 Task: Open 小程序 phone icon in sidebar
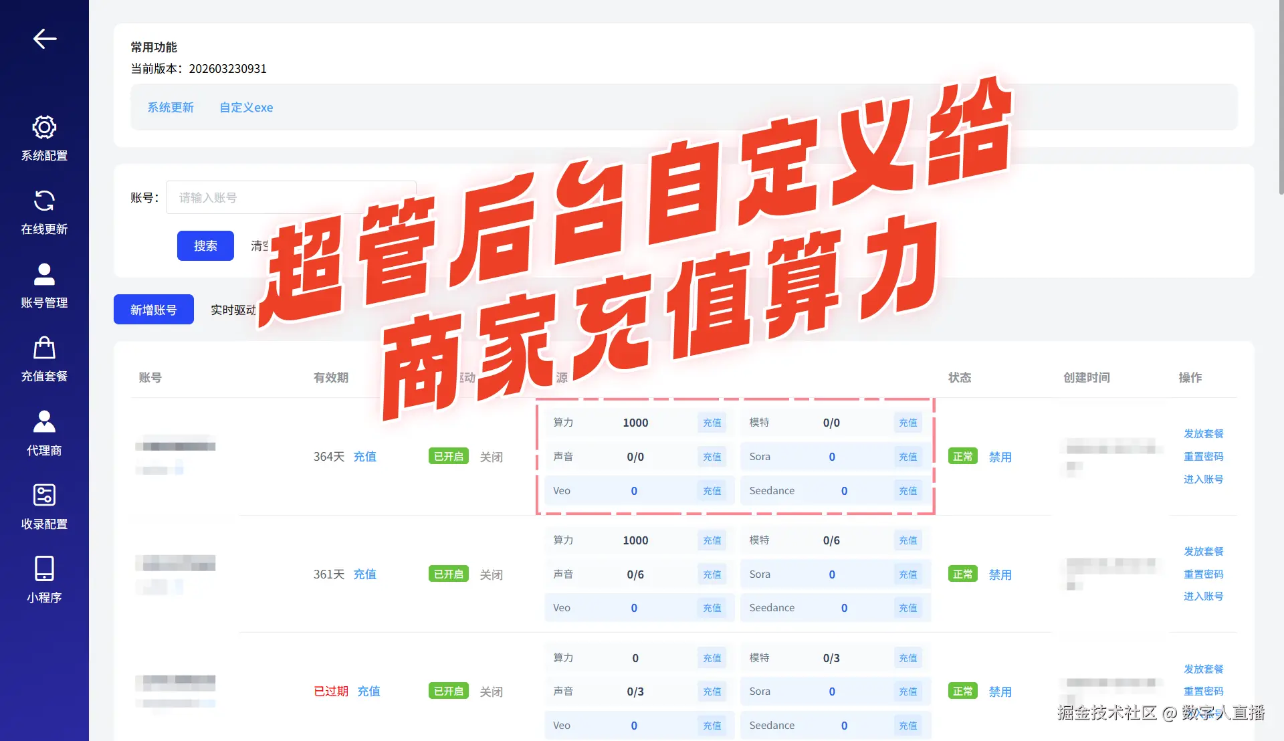[x=44, y=568]
